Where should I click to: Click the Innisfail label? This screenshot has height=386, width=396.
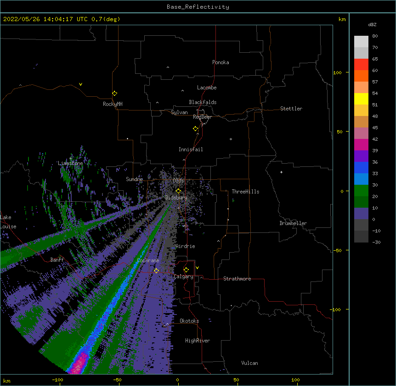tap(191, 149)
